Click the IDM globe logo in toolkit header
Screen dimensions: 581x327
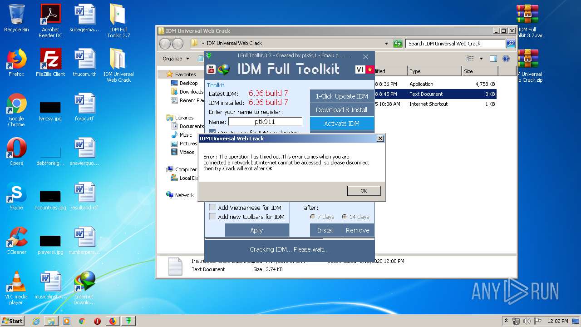pyautogui.click(x=224, y=69)
